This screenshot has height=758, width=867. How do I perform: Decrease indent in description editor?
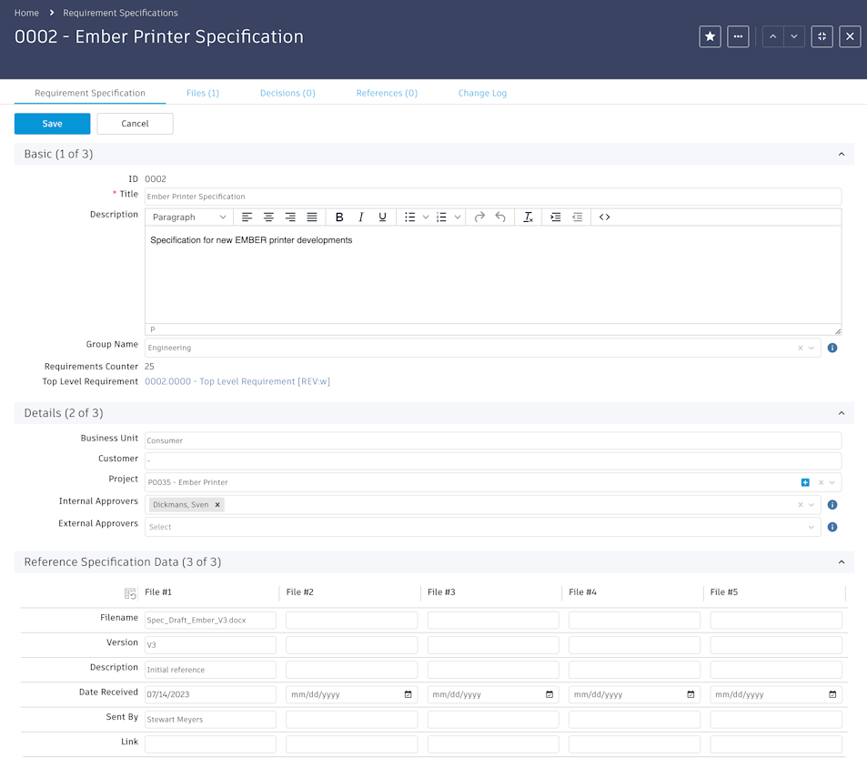(578, 217)
